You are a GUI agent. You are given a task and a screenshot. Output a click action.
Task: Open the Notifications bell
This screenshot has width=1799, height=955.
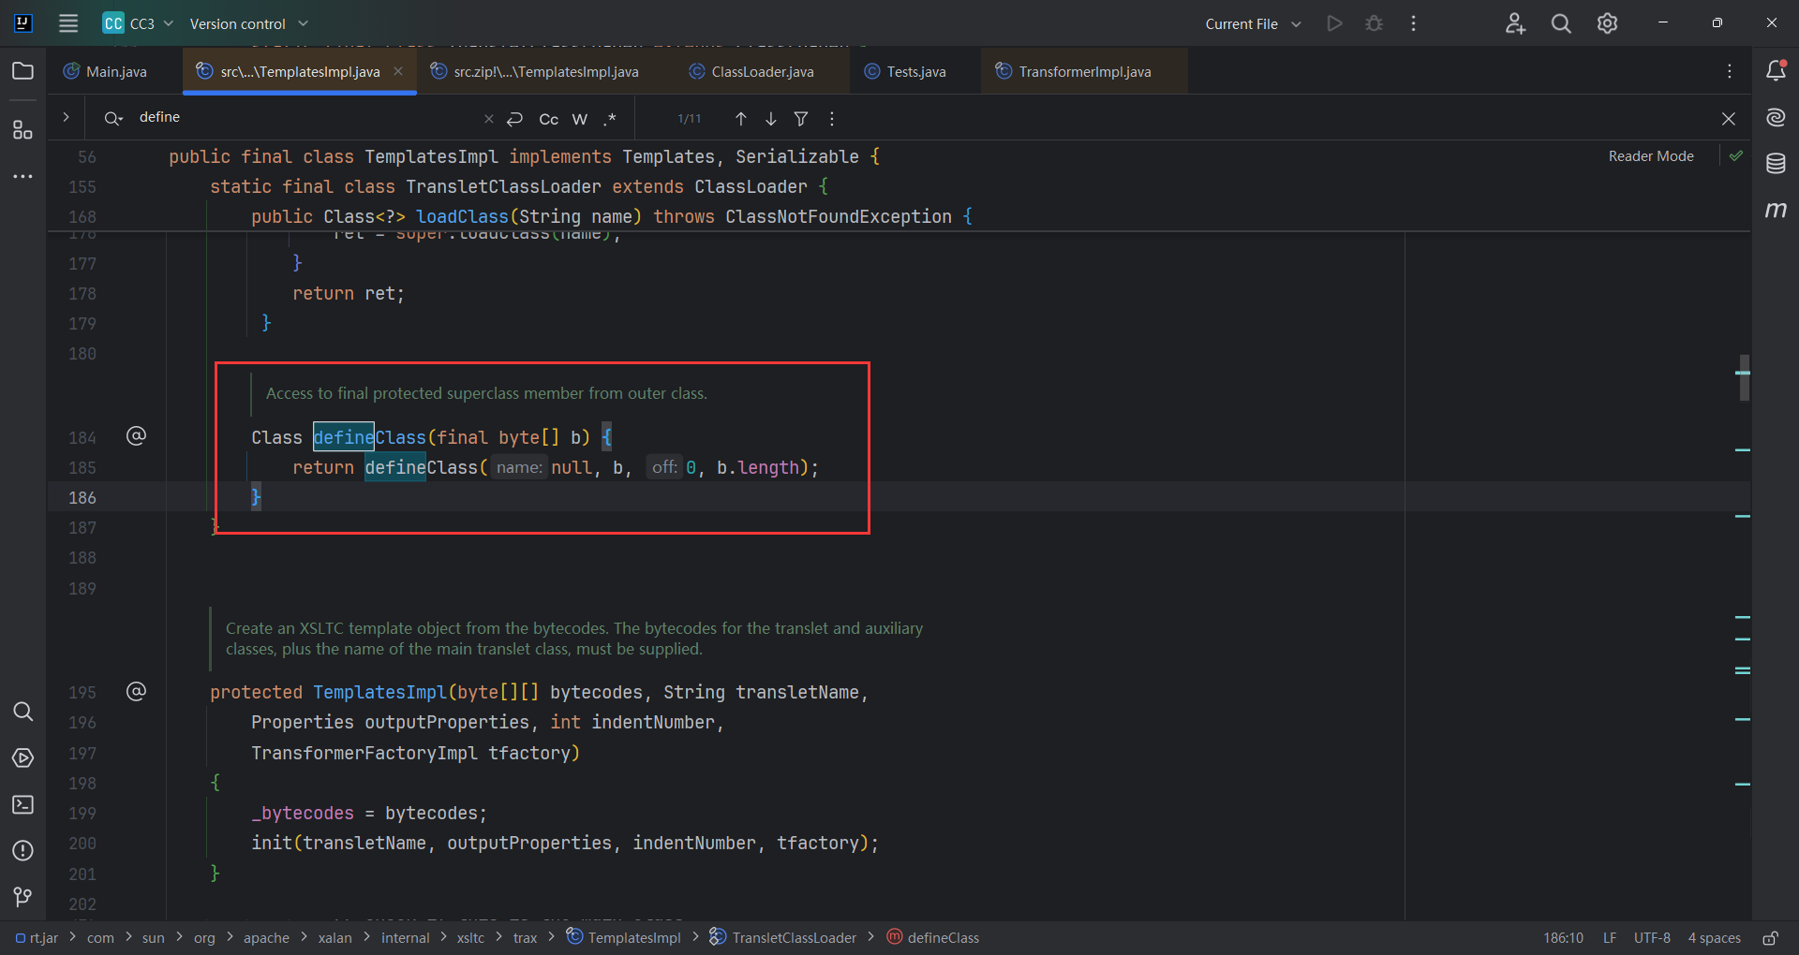pos(1776,71)
